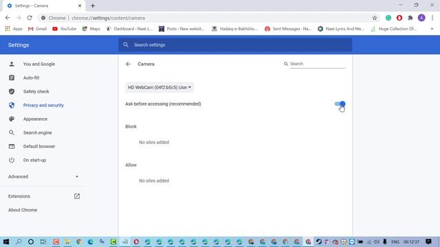Click the On start-up power icon
440x247 pixels.
tap(12, 160)
